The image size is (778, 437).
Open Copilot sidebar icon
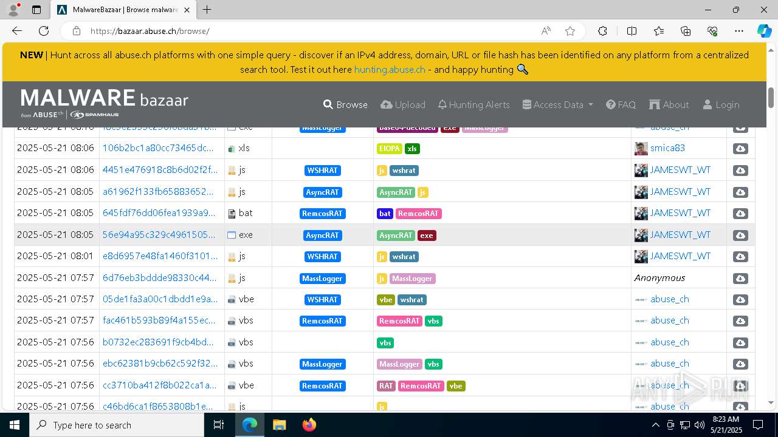click(x=764, y=31)
